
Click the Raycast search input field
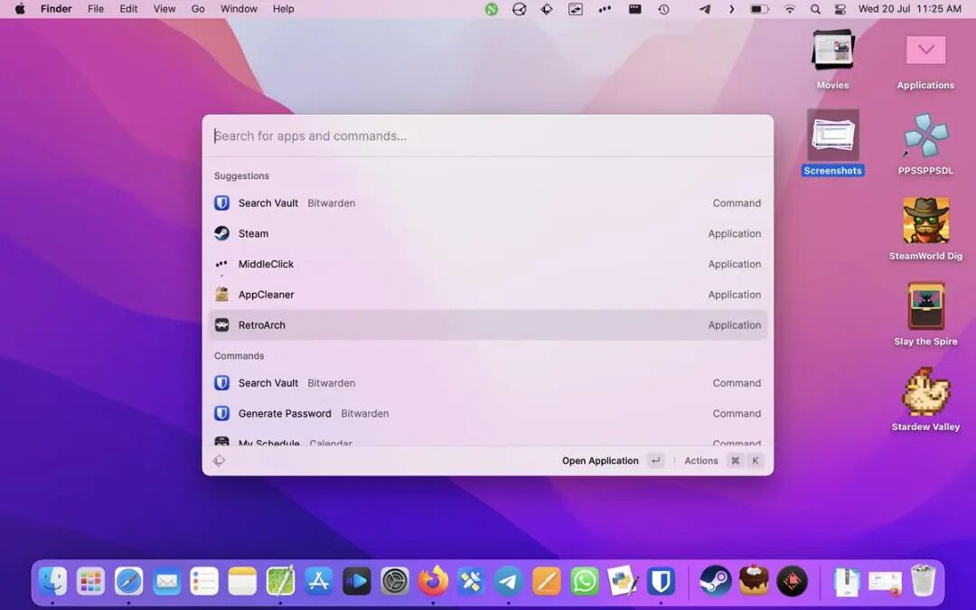coord(488,136)
